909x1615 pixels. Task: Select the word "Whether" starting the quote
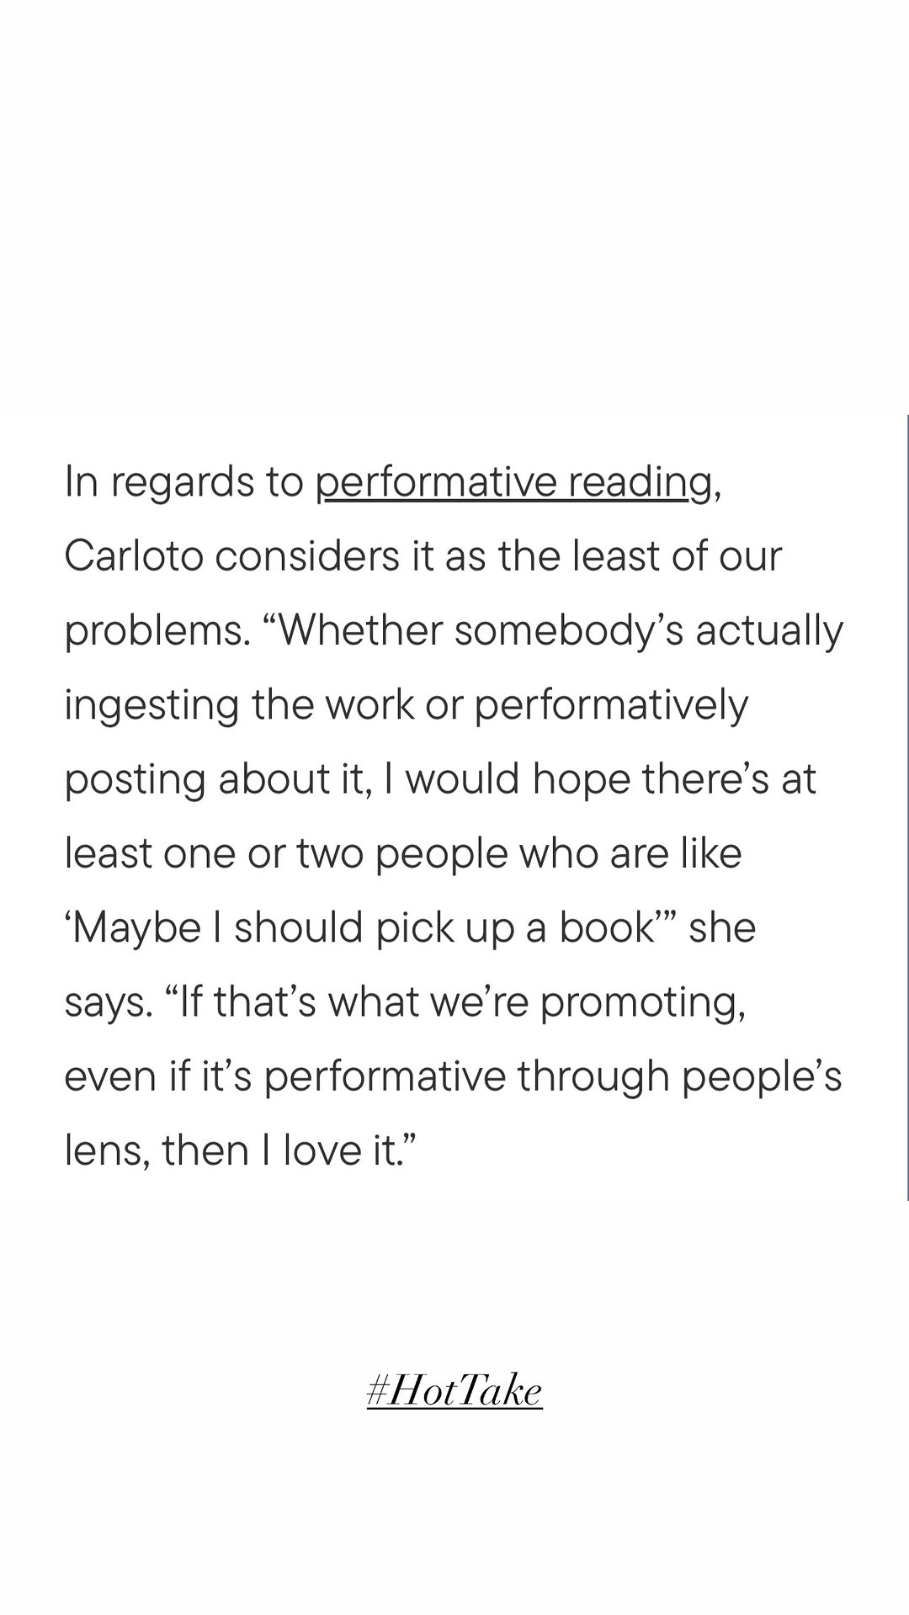pos(353,630)
